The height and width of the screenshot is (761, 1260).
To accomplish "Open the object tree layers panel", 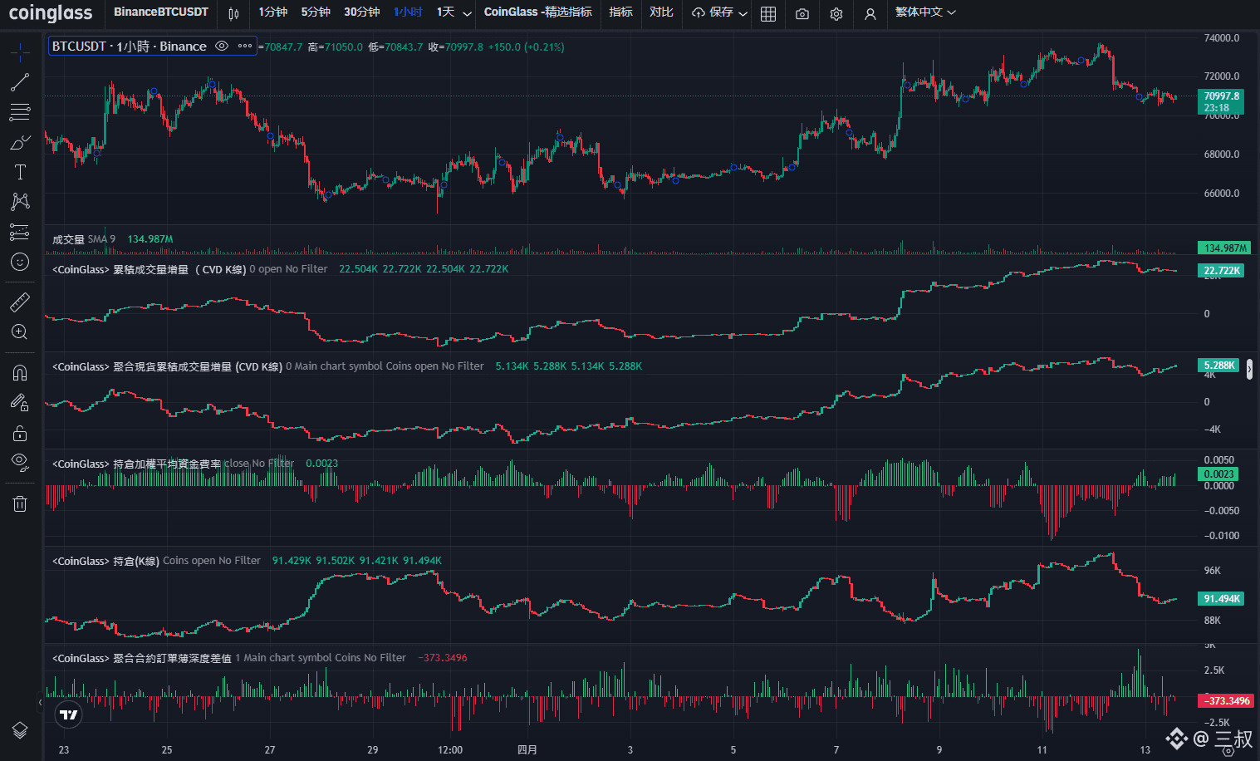I will (20, 730).
